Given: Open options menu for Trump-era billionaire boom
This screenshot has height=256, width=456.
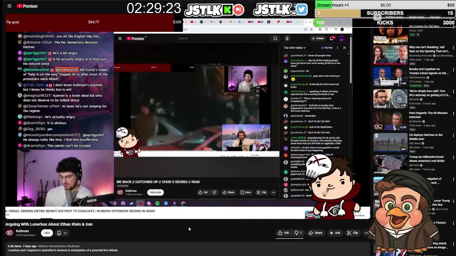Looking at the screenshot, I should pyautogui.click(x=454, y=158).
